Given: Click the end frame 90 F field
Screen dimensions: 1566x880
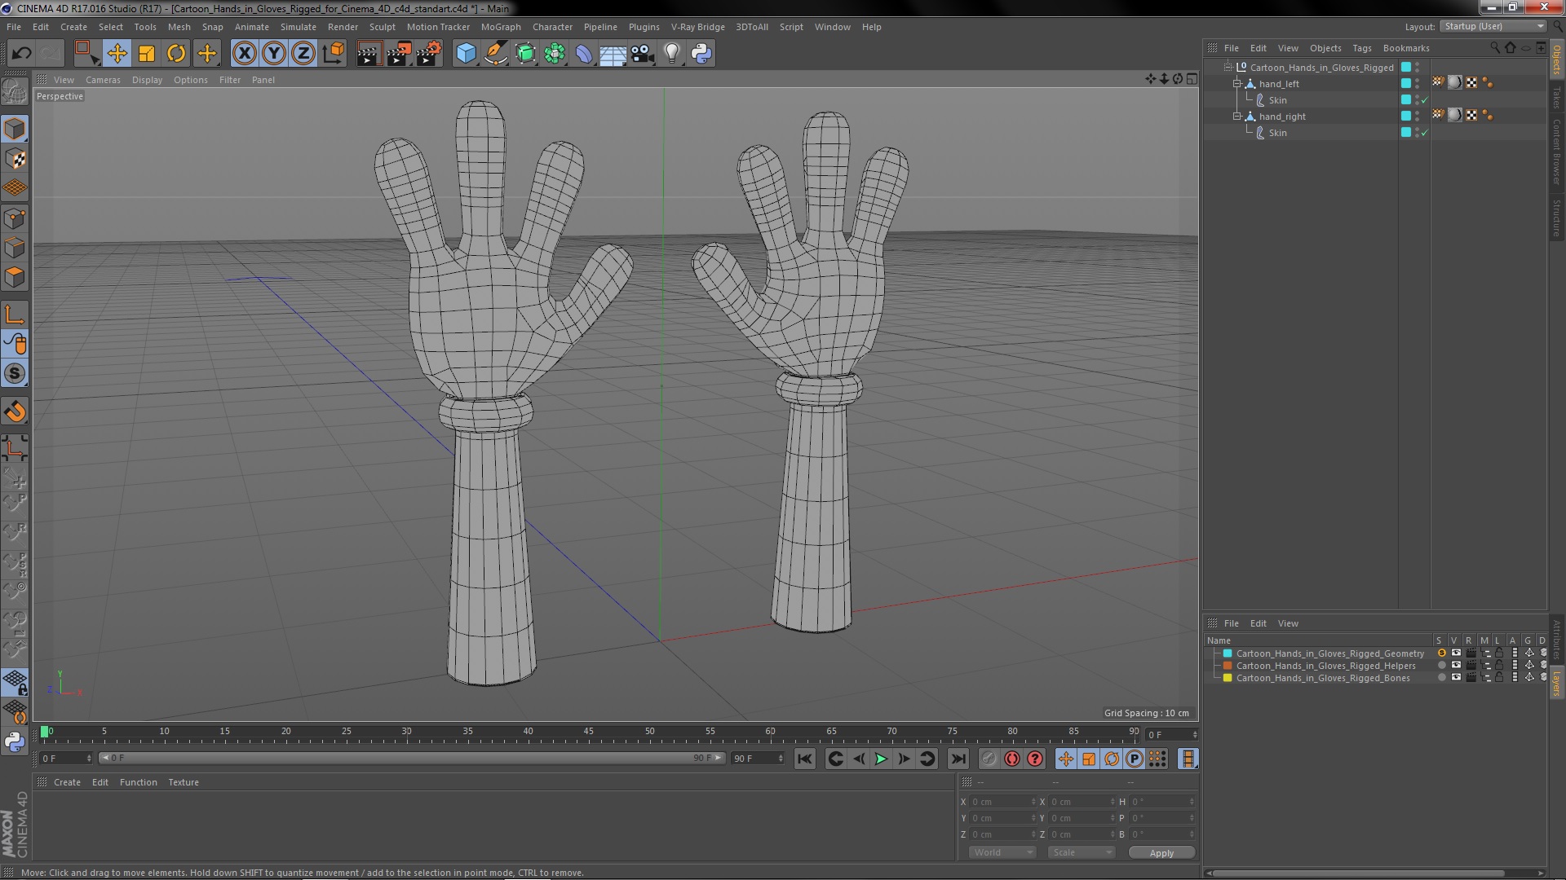Looking at the screenshot, I should 758,759.
